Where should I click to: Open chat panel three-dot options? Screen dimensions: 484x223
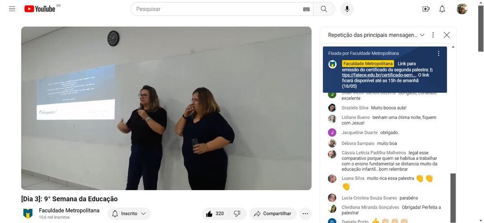click(x=433, y=35)
